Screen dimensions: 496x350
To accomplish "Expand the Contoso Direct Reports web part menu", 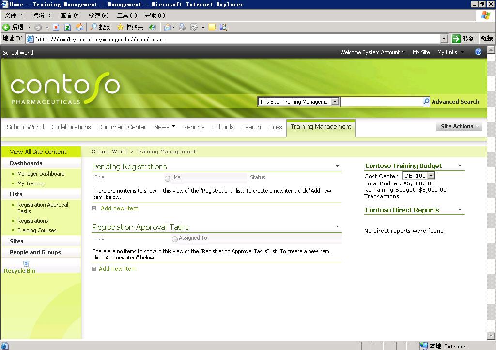I will point(460,210).
